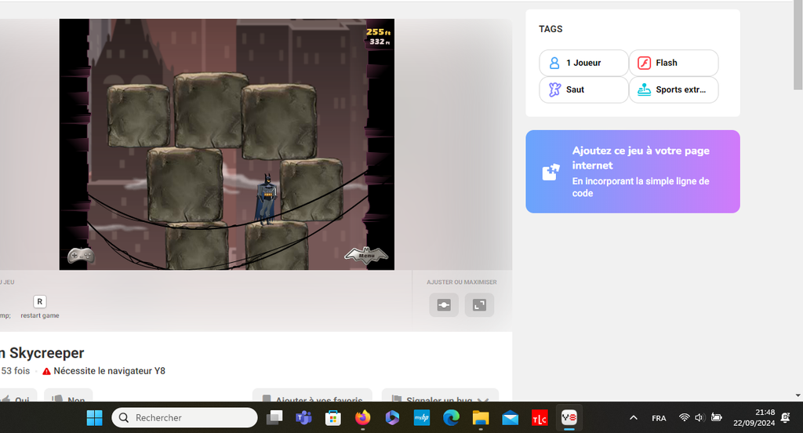
Task: Show hidden system tray icons chevron
Action: click(634, 418)
